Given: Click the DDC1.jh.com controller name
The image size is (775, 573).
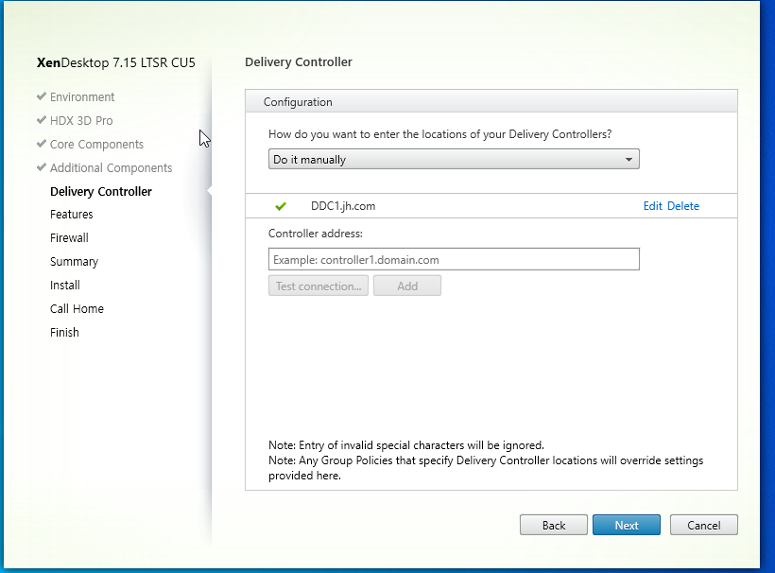Looking at the screenshot, I should [x=343, y=206].
